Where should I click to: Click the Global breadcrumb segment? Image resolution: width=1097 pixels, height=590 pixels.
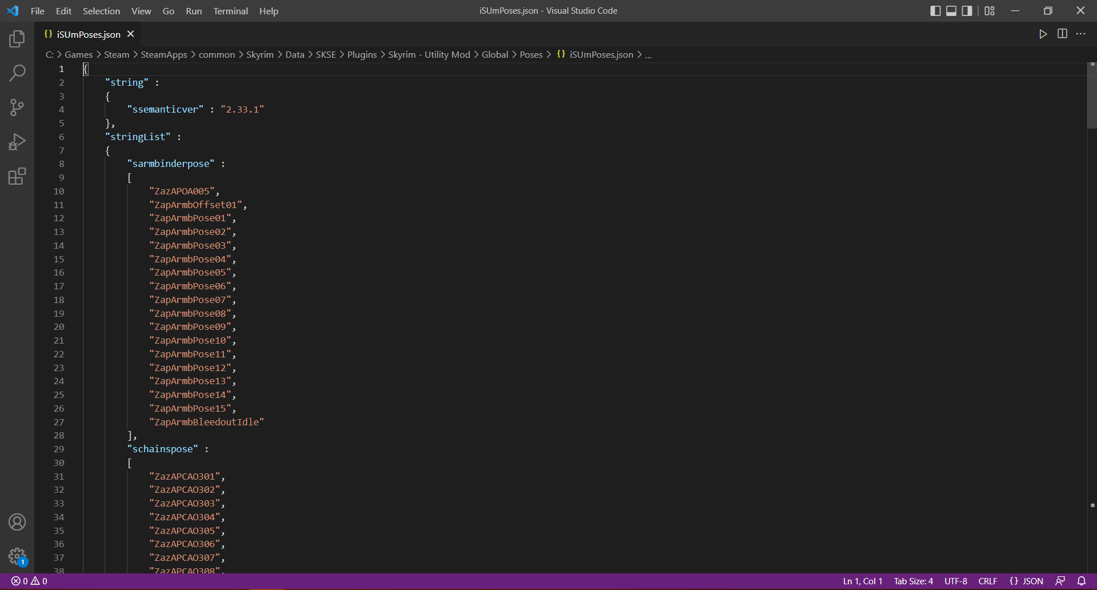click(x=495, y=55)
